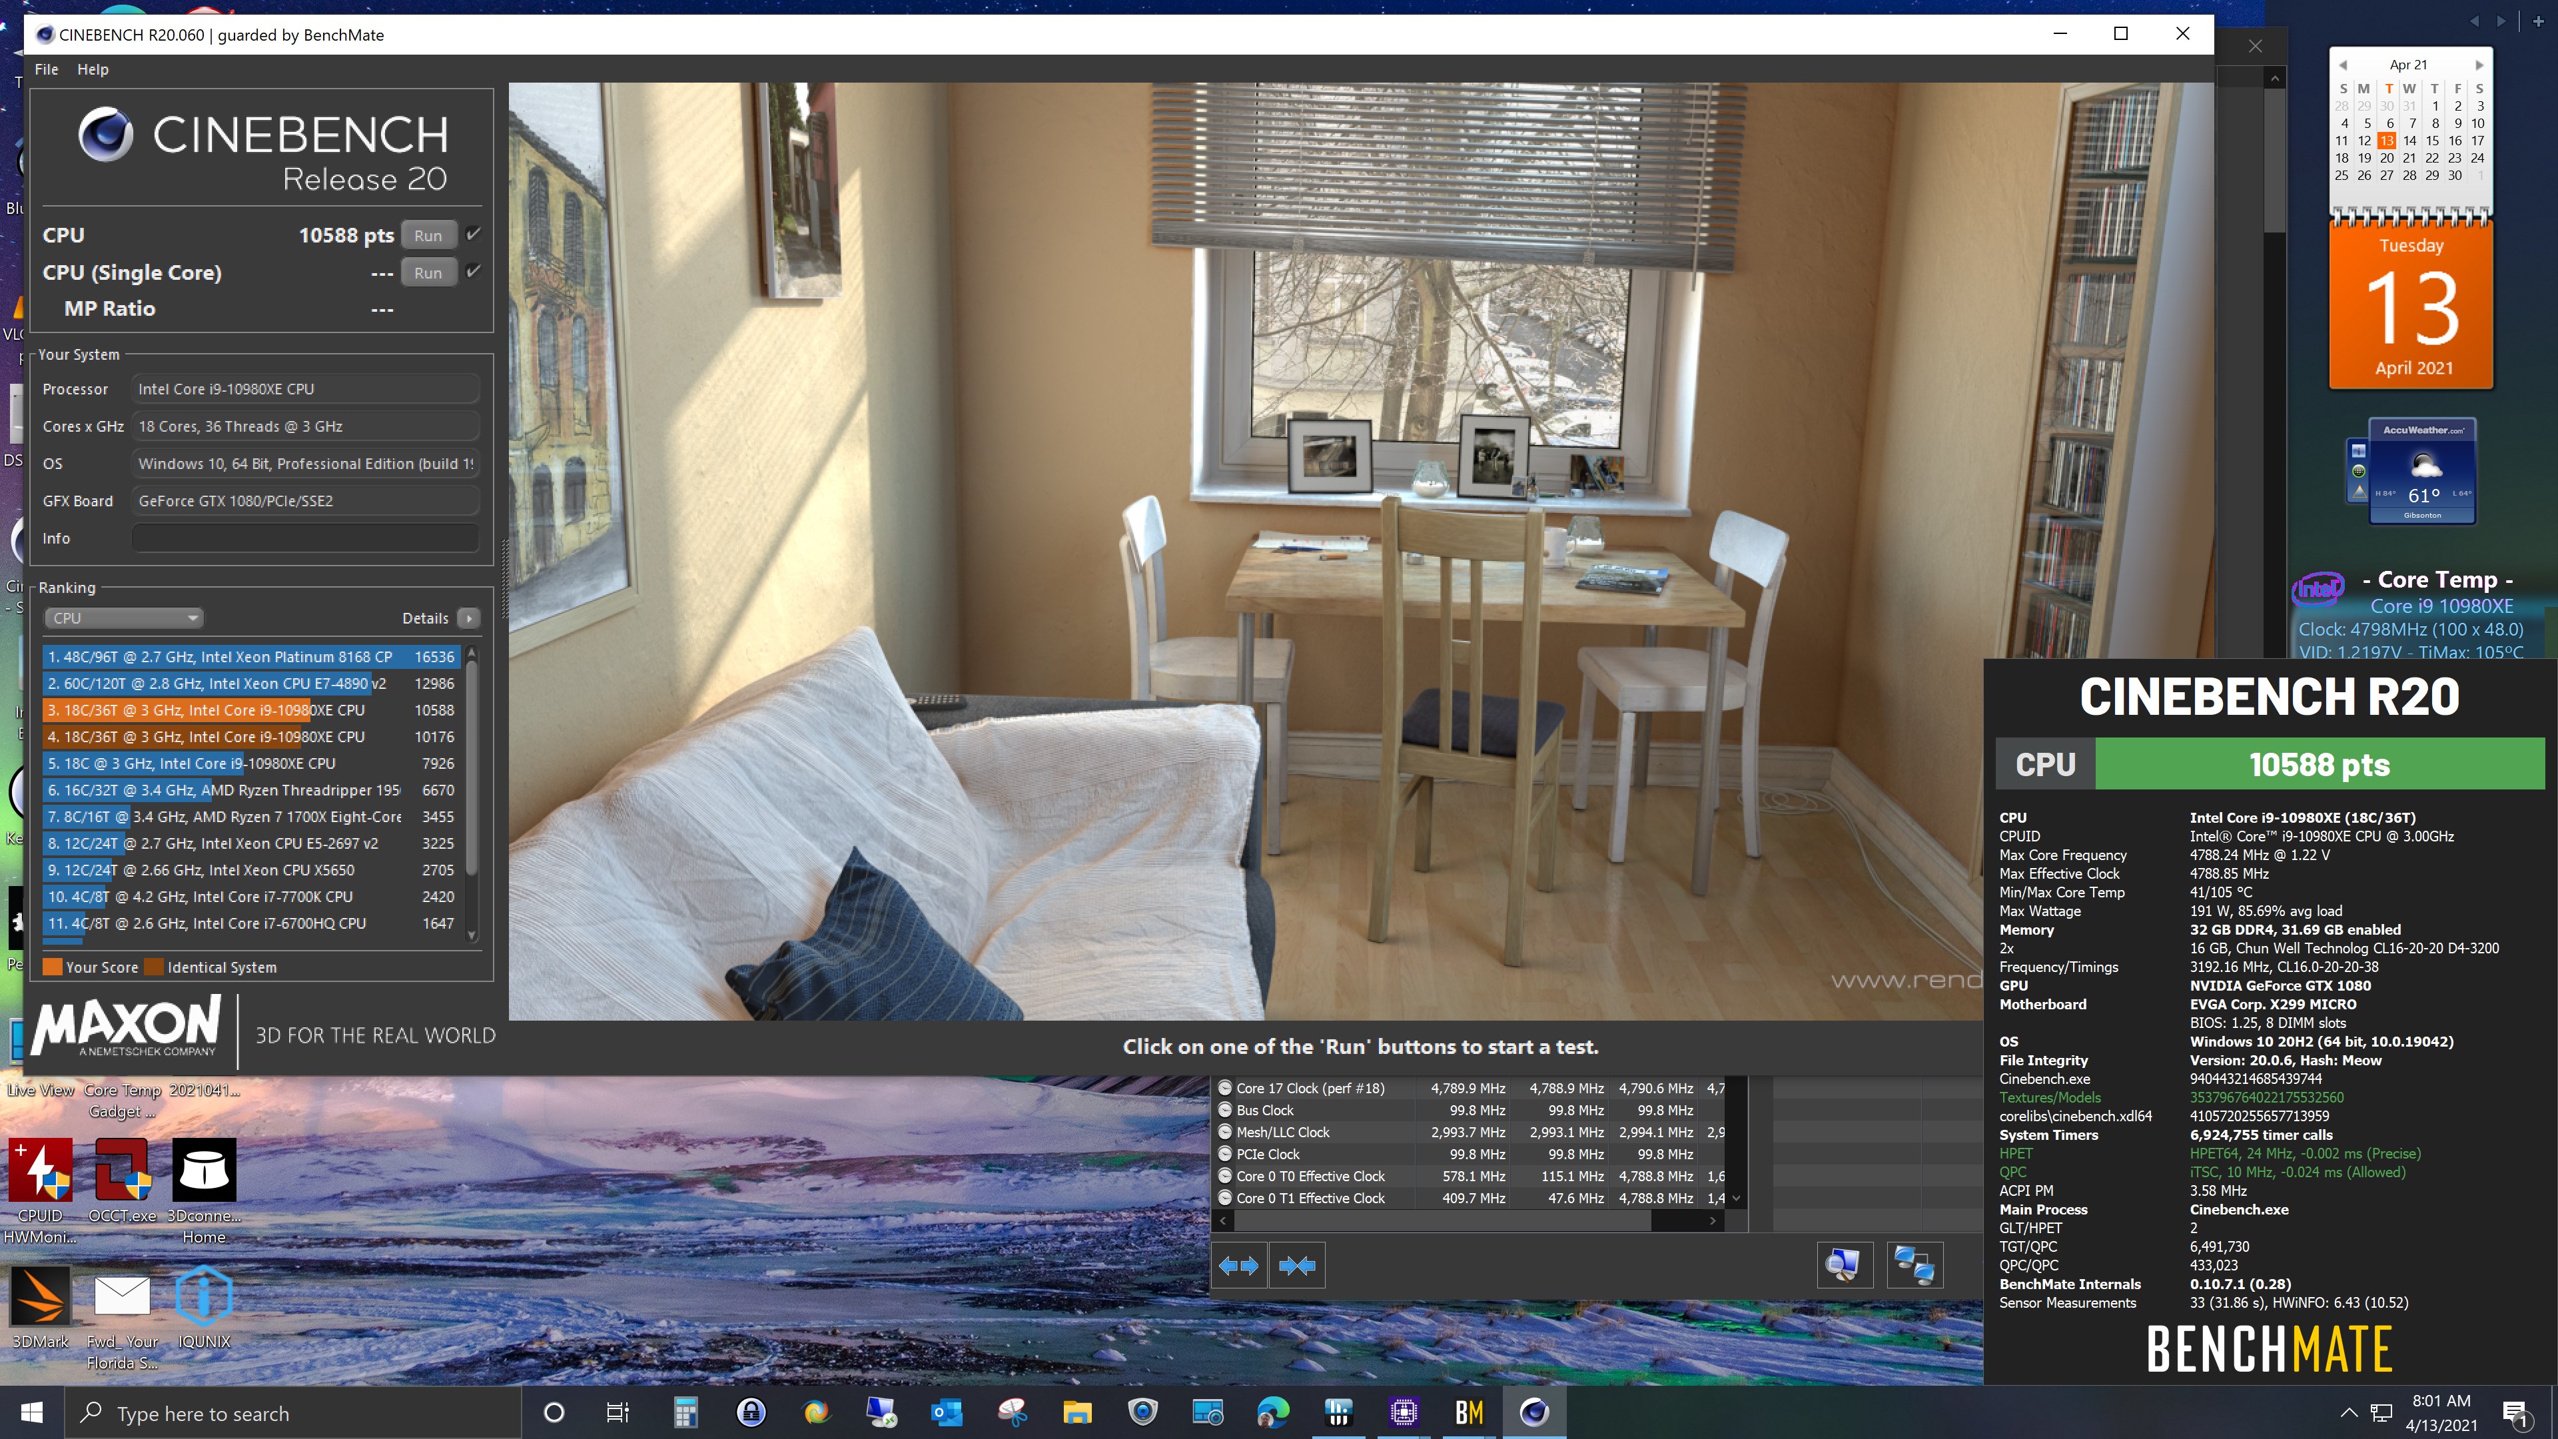Select the Mesh/LLC Clock sensor row
2558x1439 pixels.
pos(1470,1132)
